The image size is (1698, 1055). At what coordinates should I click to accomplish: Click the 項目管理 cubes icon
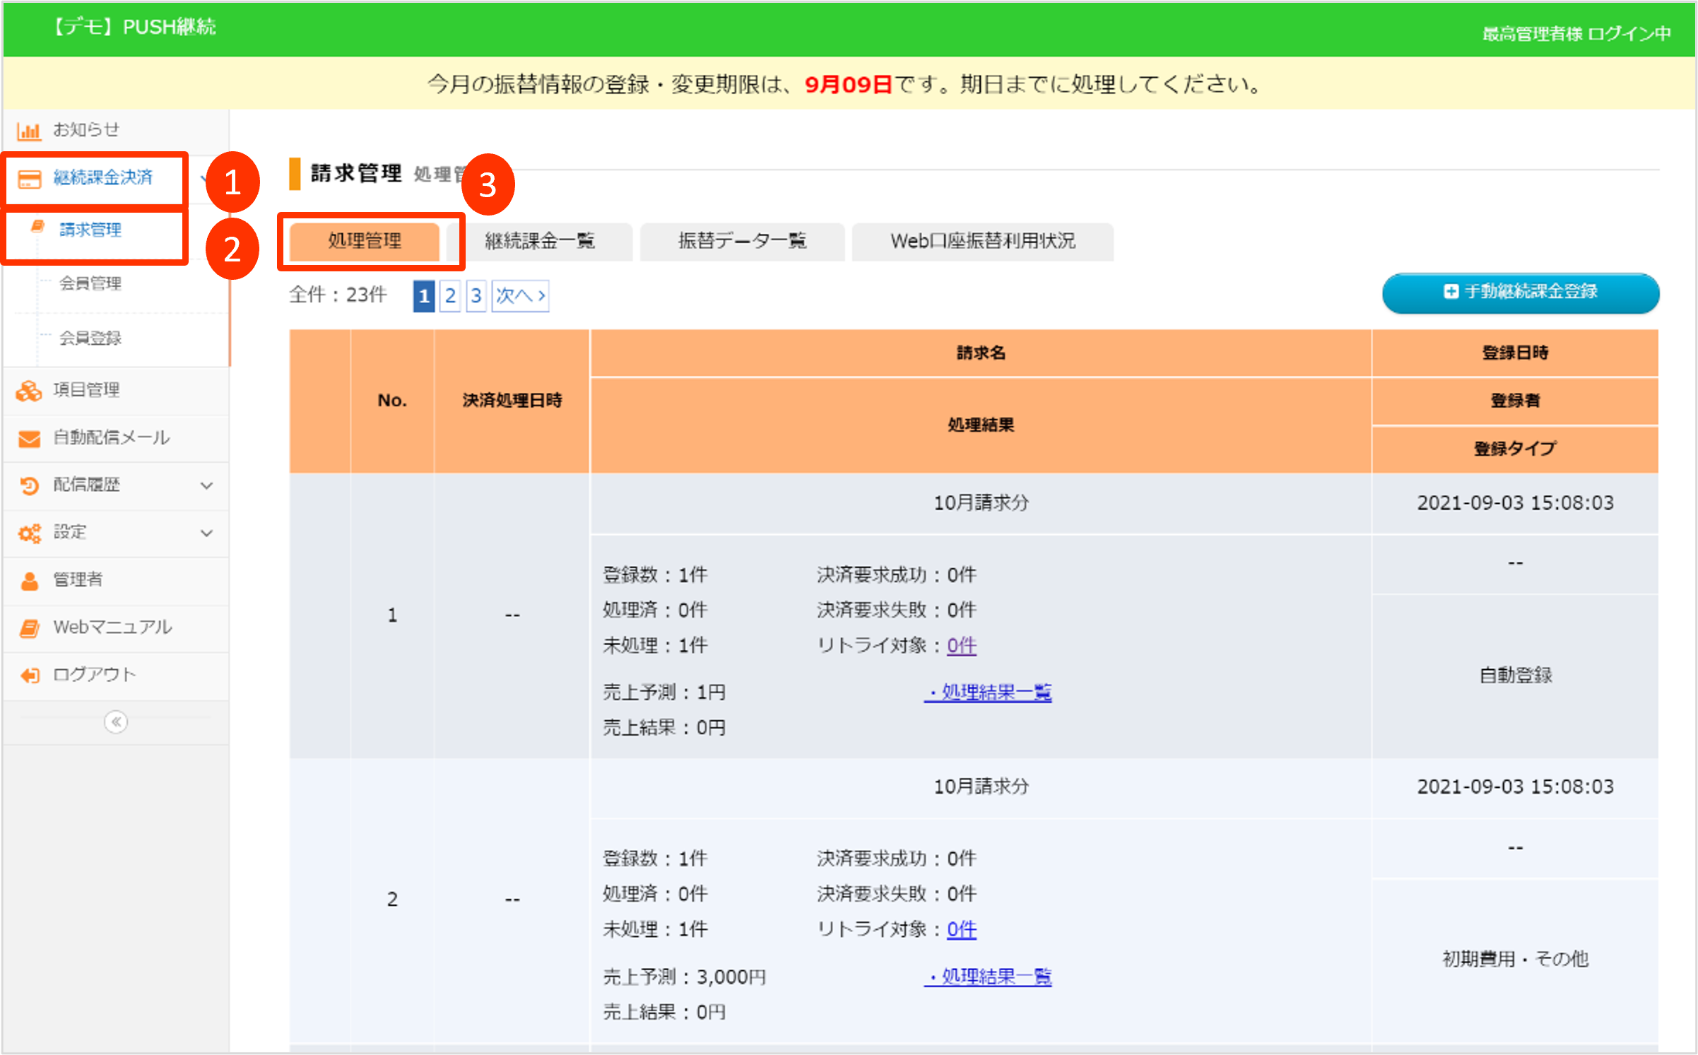click(x=29, y=391)
